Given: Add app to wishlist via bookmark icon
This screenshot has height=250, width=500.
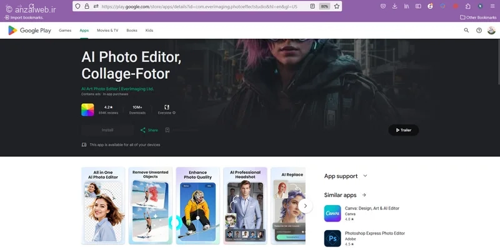Looking at the screenshot, I should tap(167, 130).
